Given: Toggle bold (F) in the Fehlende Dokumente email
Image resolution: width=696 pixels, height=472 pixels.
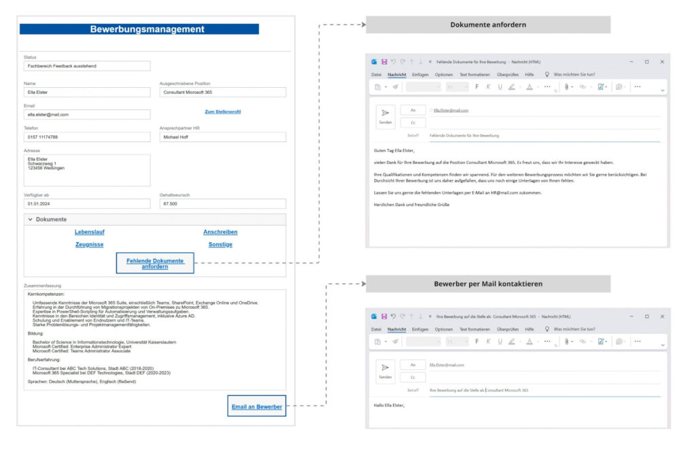Looking at the screenshot, I should [476, 87].
